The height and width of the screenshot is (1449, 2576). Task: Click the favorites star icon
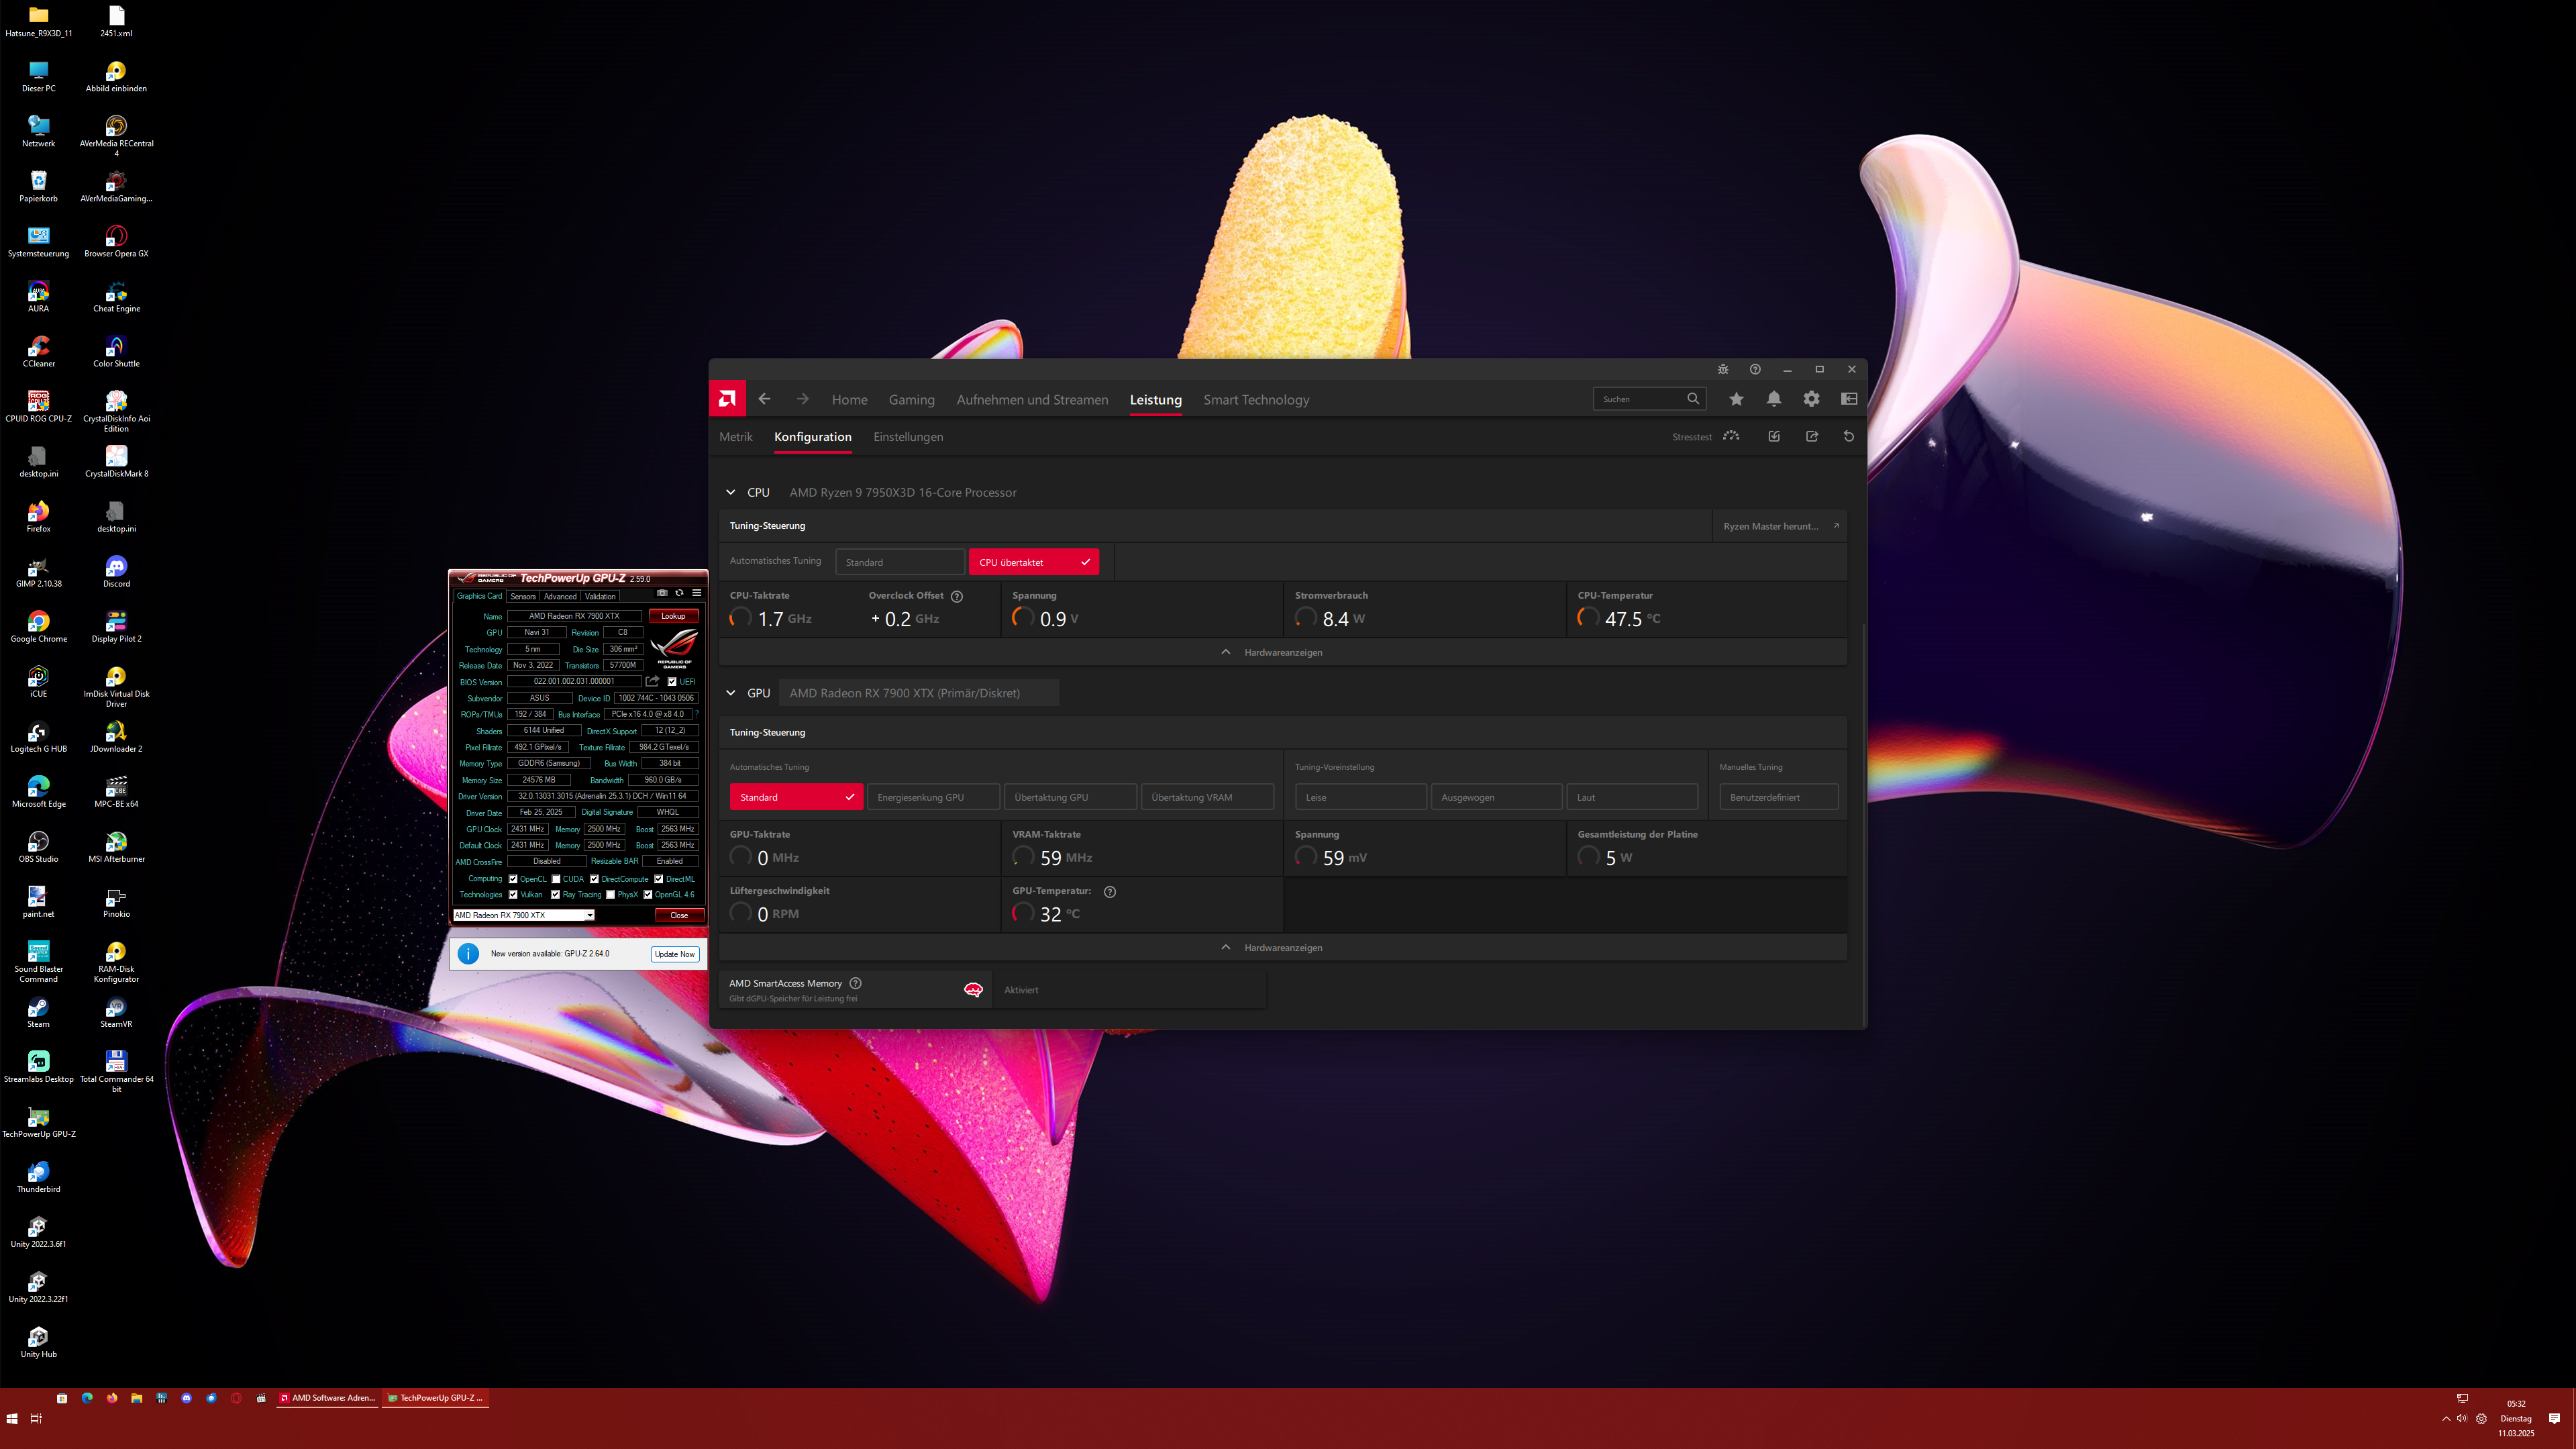(1736, 398)
